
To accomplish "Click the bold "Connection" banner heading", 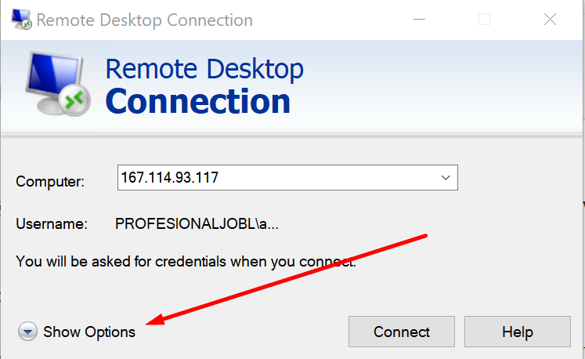I will tap(197, 101).
